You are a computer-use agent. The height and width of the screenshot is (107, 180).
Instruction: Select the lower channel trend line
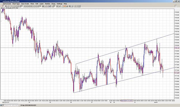point(124,80)
